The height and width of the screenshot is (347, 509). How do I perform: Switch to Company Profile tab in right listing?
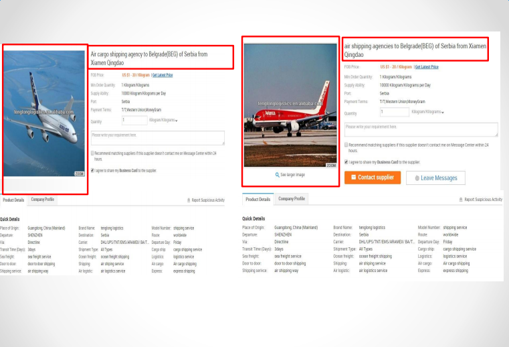pyautogui.click(x=292, y=199)
